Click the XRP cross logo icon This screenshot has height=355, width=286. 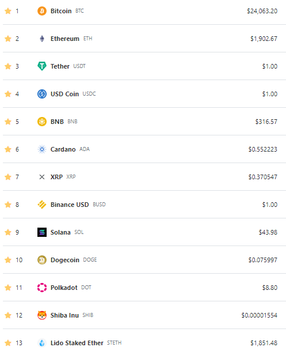tap(42, 177)
